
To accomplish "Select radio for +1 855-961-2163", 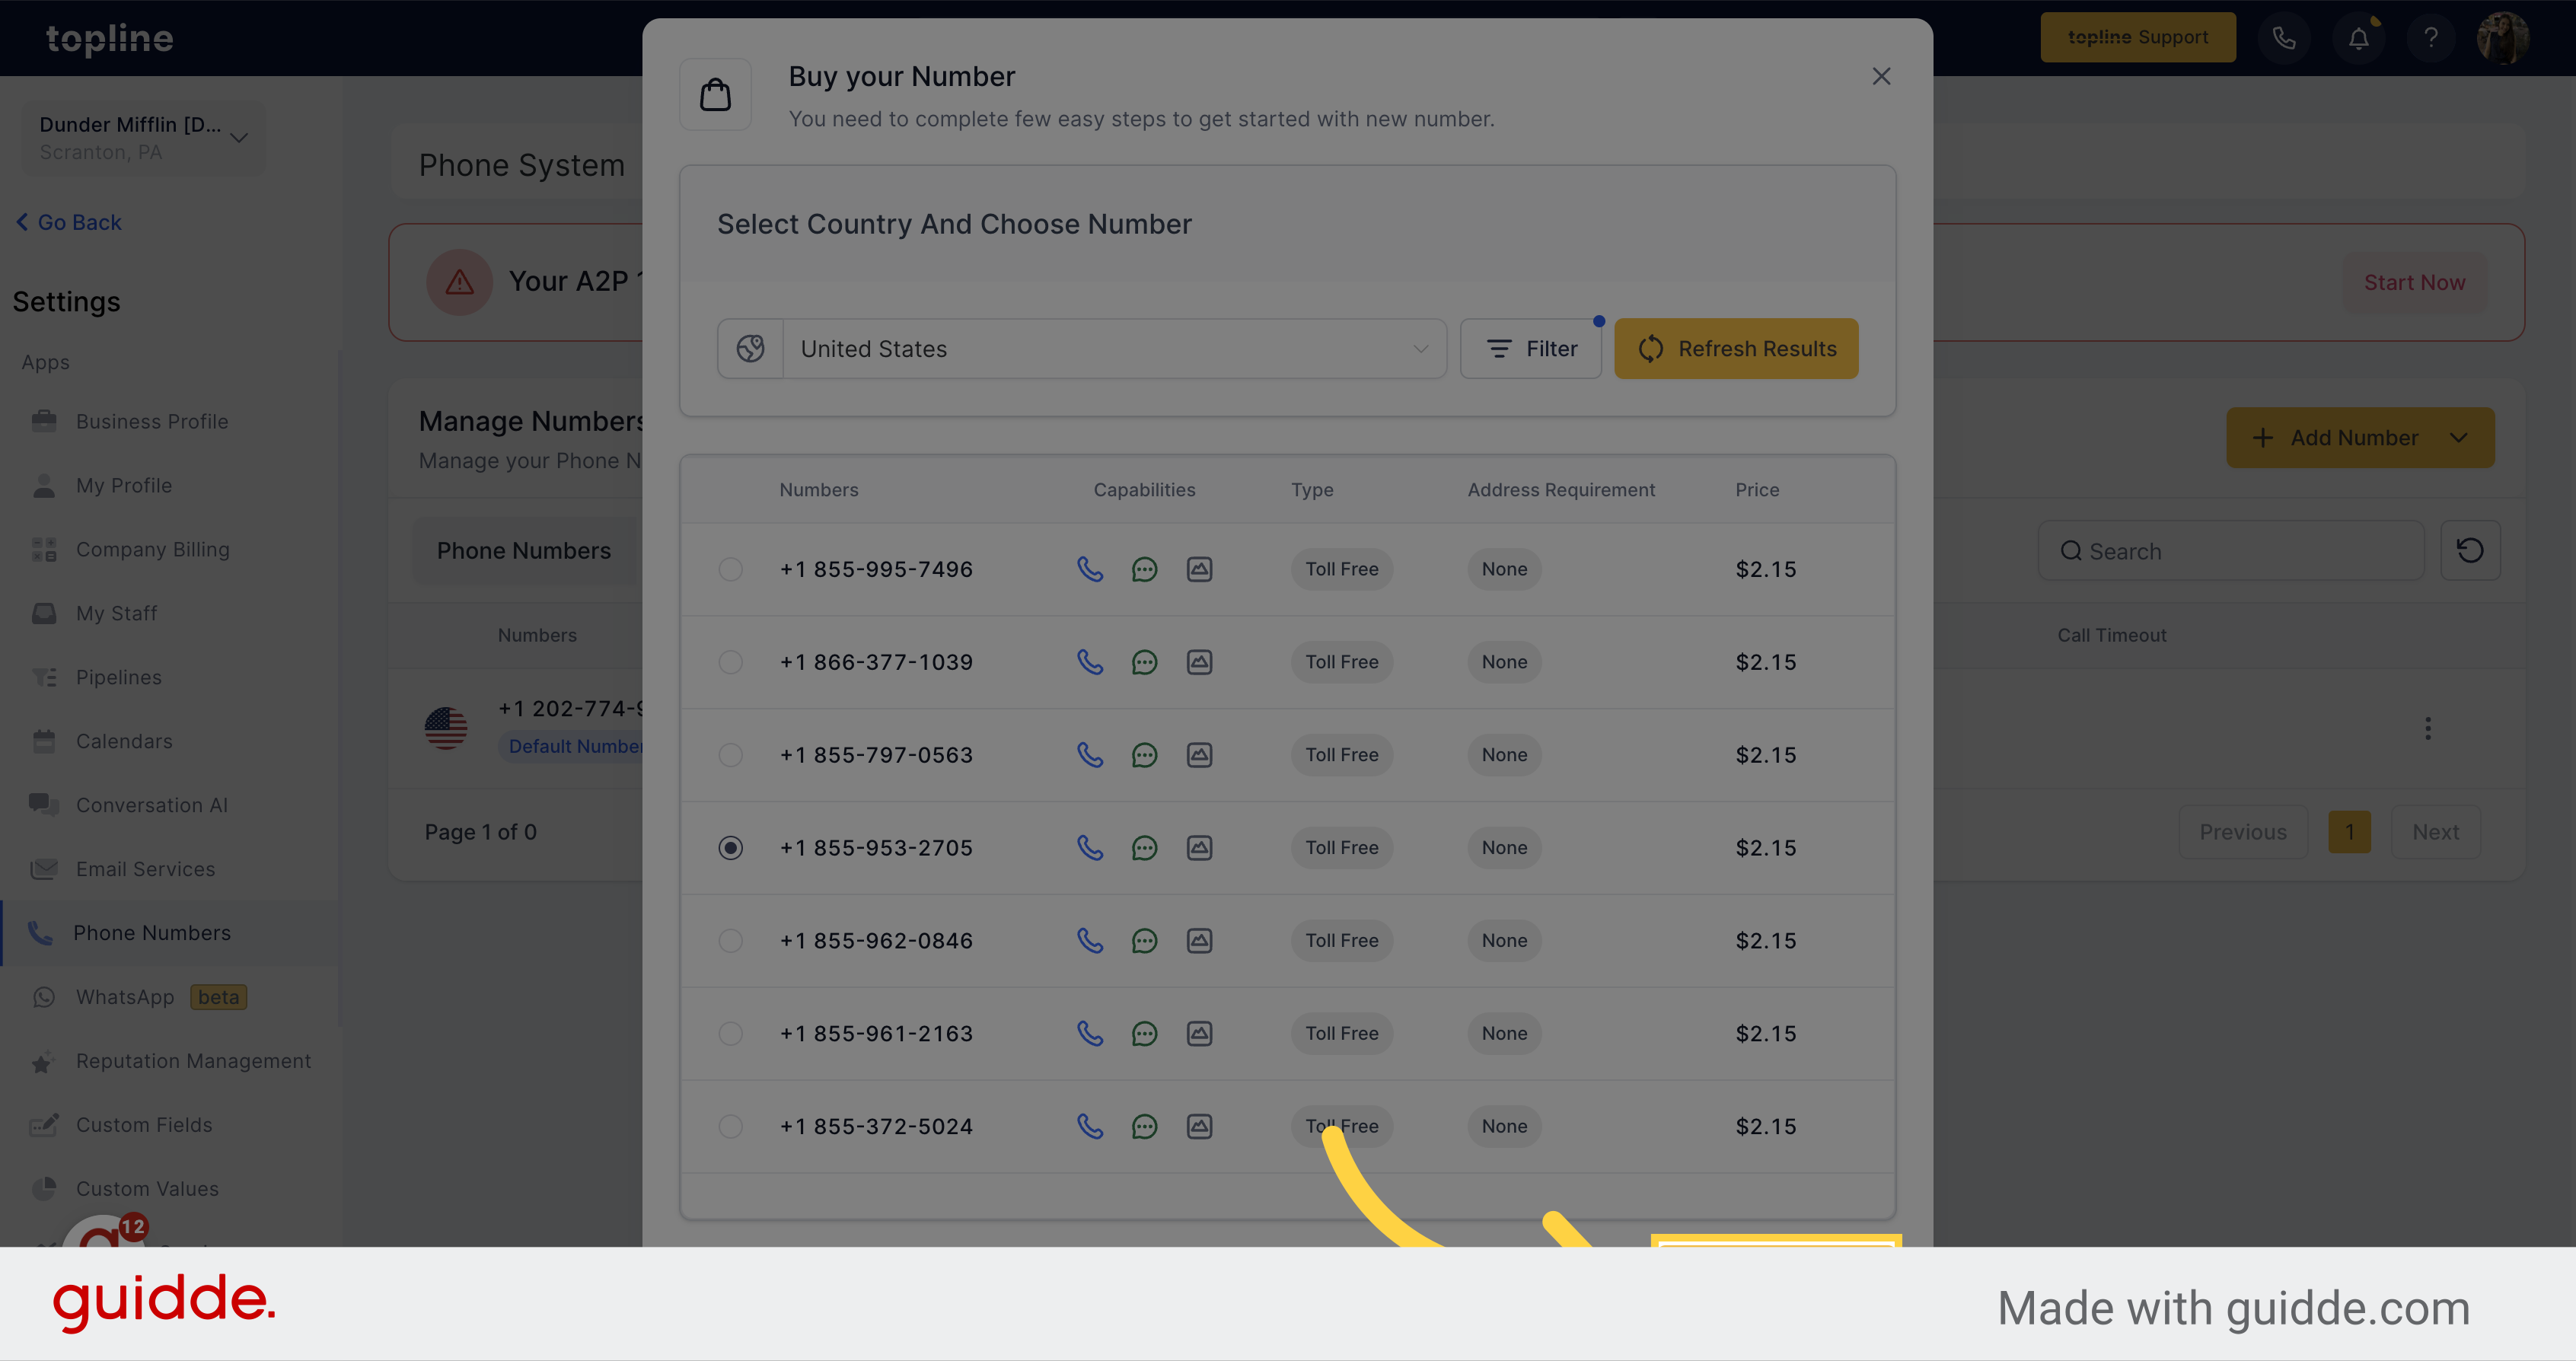I will point(731,1033).
